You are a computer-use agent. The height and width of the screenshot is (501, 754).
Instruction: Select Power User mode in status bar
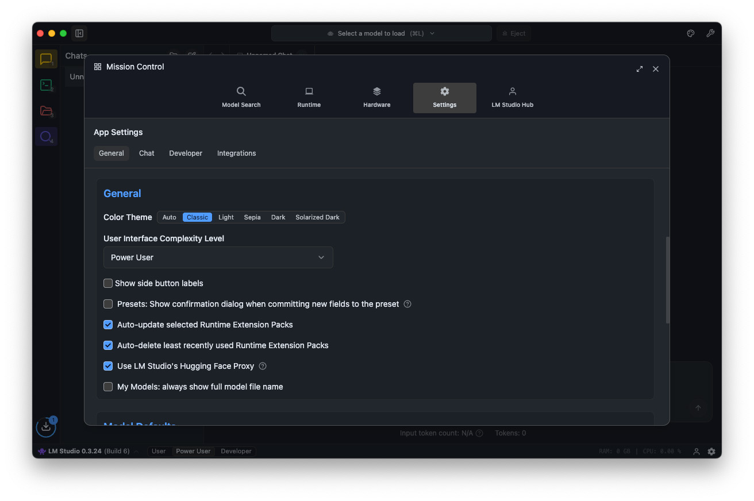pos(193,452)
